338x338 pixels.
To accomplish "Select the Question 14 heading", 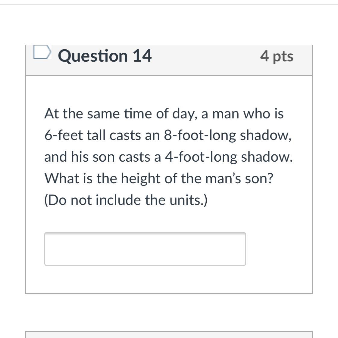I will tap(105, 56).
